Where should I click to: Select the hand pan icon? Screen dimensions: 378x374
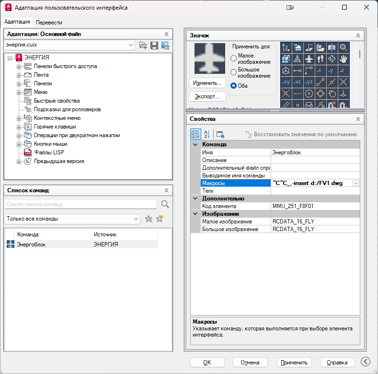(x=344, y=59)
